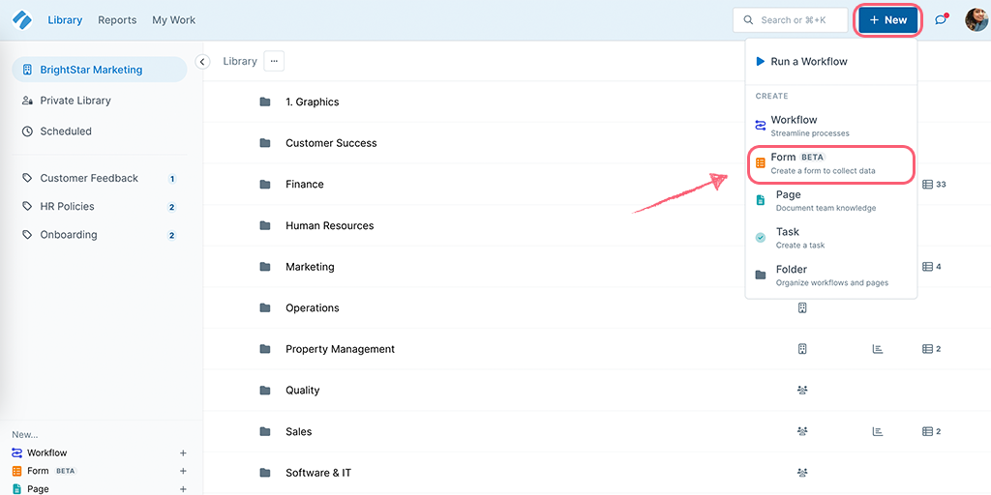Choose Workflow in the Create menu
Viewport: 991px width, 495px height.
click(831, 126)
